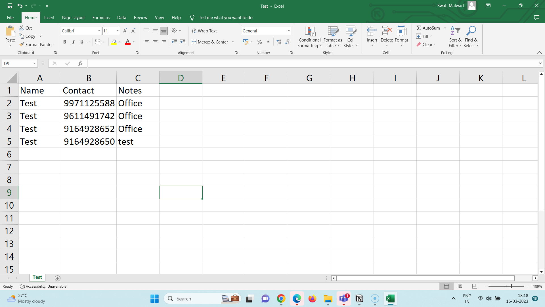Click the Format Painter brush icon
Viewport: 545px width, 307px height.
pos(22,44)
